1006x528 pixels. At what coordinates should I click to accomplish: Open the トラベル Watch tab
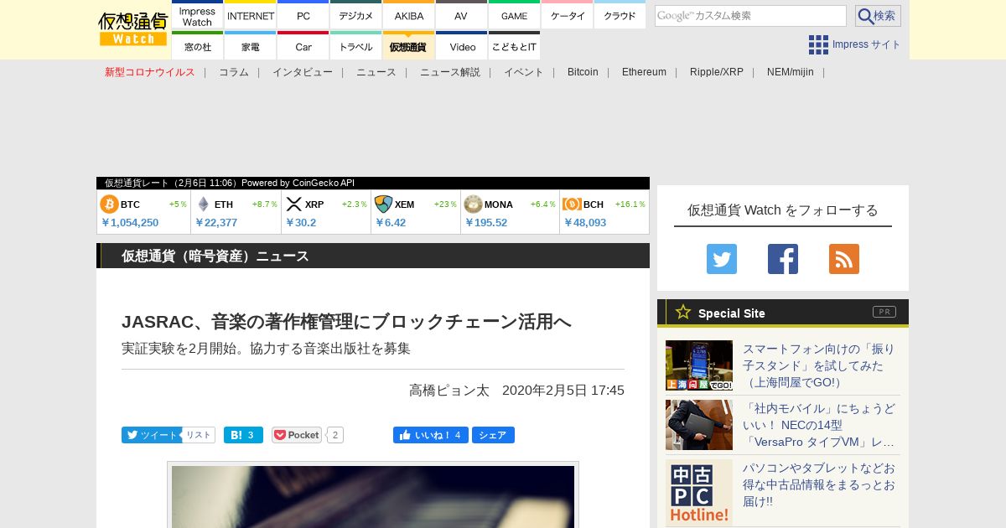(x=356, y=46)
